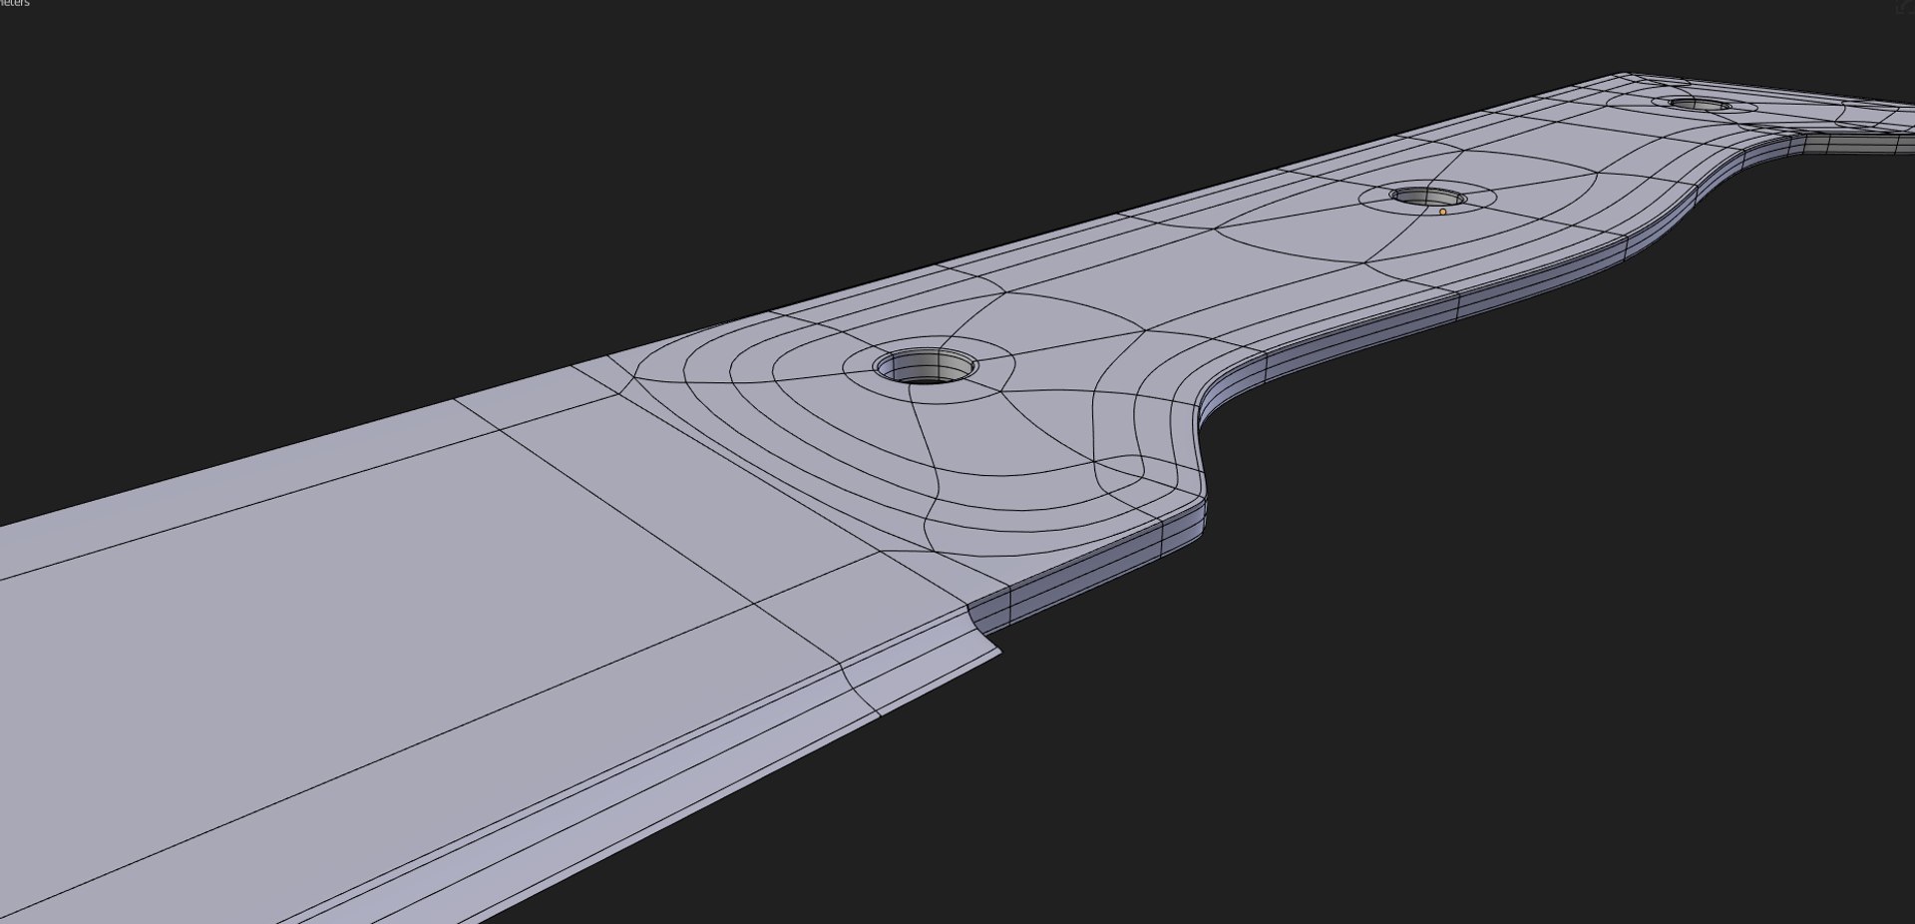Select the orange highlighted vertex near middle hole
The width and height of the screenshot is (1915, 924).
click(1442, 212)
